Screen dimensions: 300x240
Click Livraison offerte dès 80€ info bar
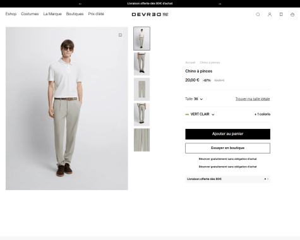pyautogui.click(x=227, y=179)
